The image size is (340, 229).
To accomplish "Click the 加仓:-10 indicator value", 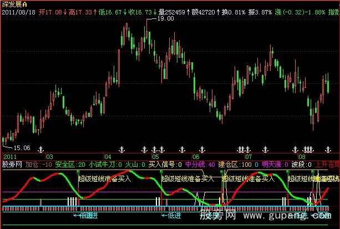I will coord(39,165).
